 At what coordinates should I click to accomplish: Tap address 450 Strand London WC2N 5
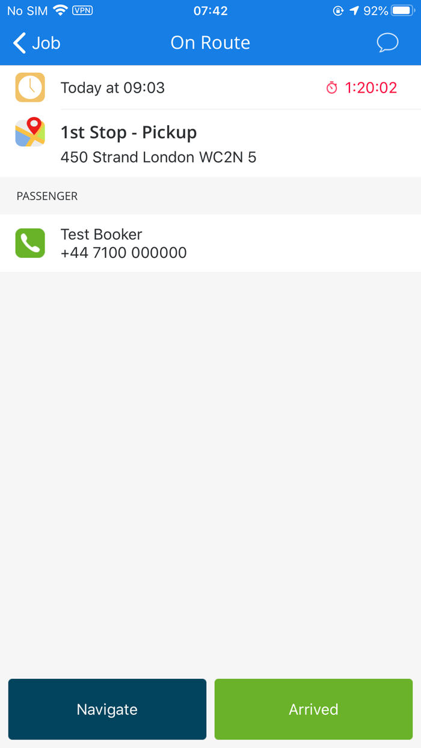coord(159,158)
